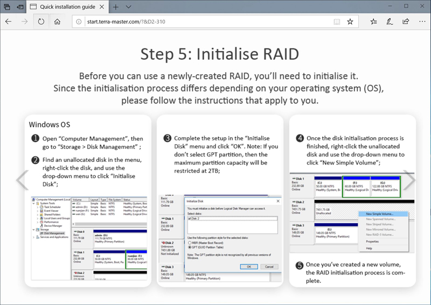Open a new browser tab
This screenshot has width=431, height=305.
(x=115, y=7)
